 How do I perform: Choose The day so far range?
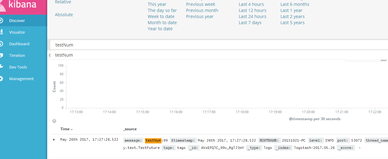(162, 10)
